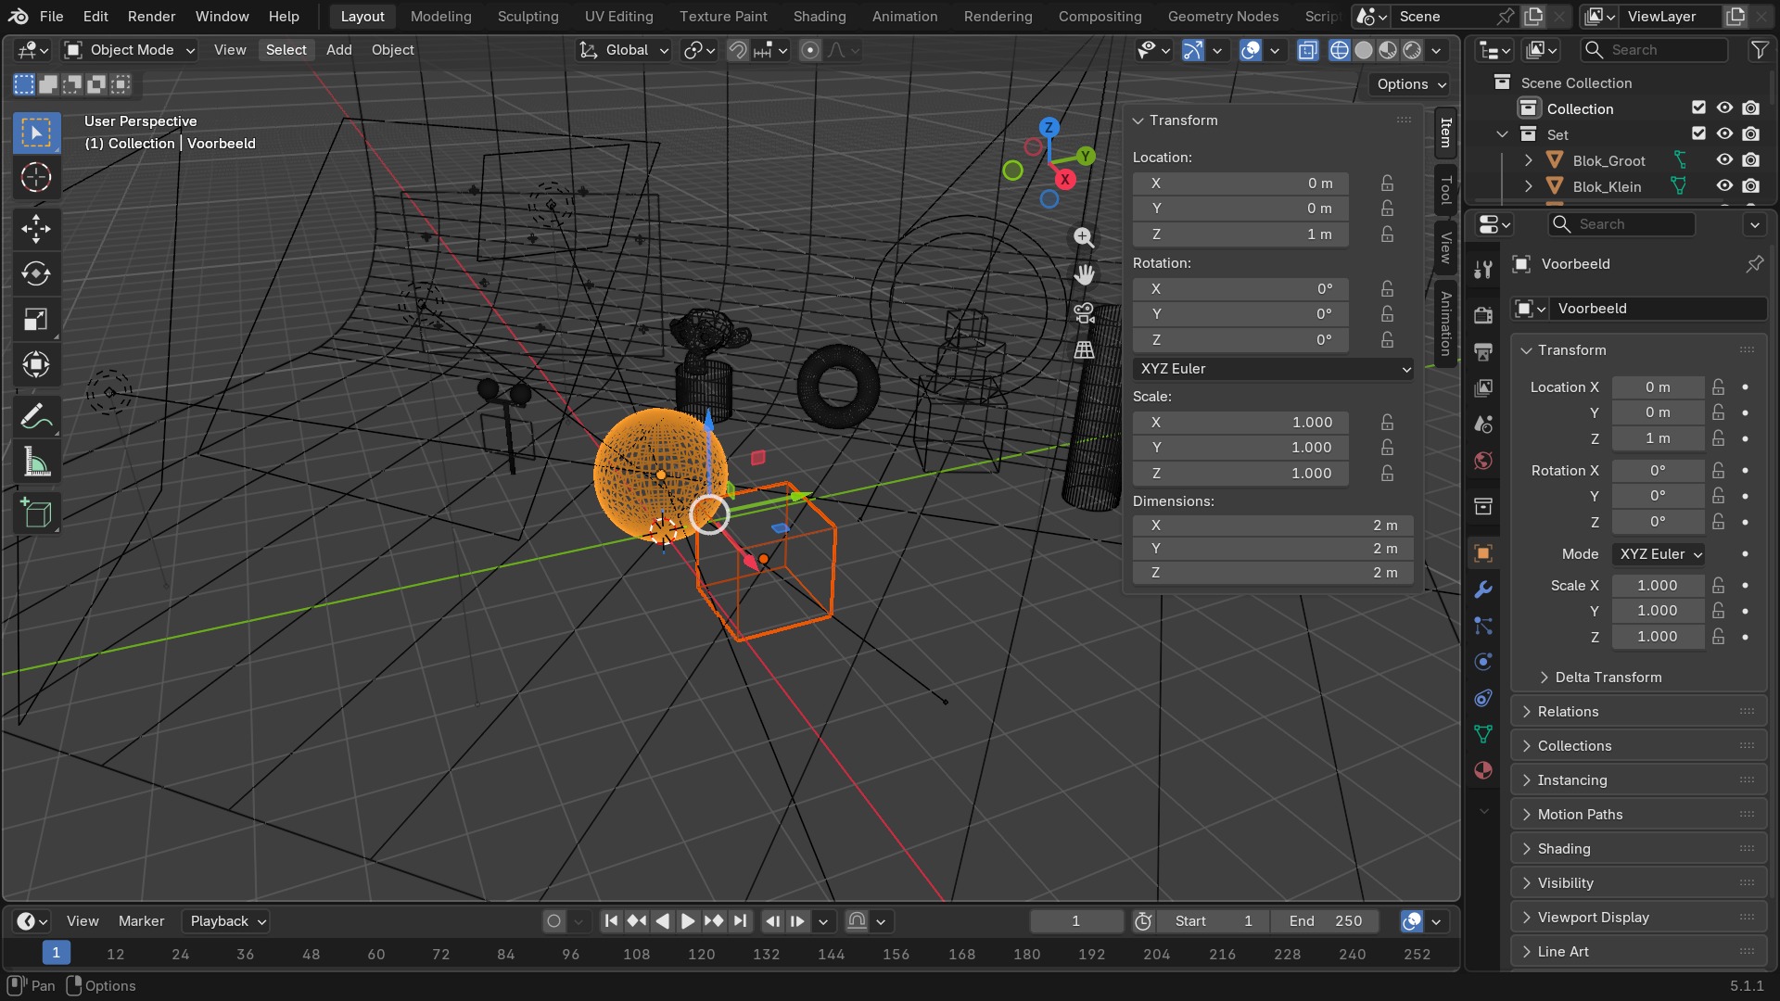The image size is (1780, 1001).
Task: Activate the Add Cube tool
Action: [x=36, y=513]
